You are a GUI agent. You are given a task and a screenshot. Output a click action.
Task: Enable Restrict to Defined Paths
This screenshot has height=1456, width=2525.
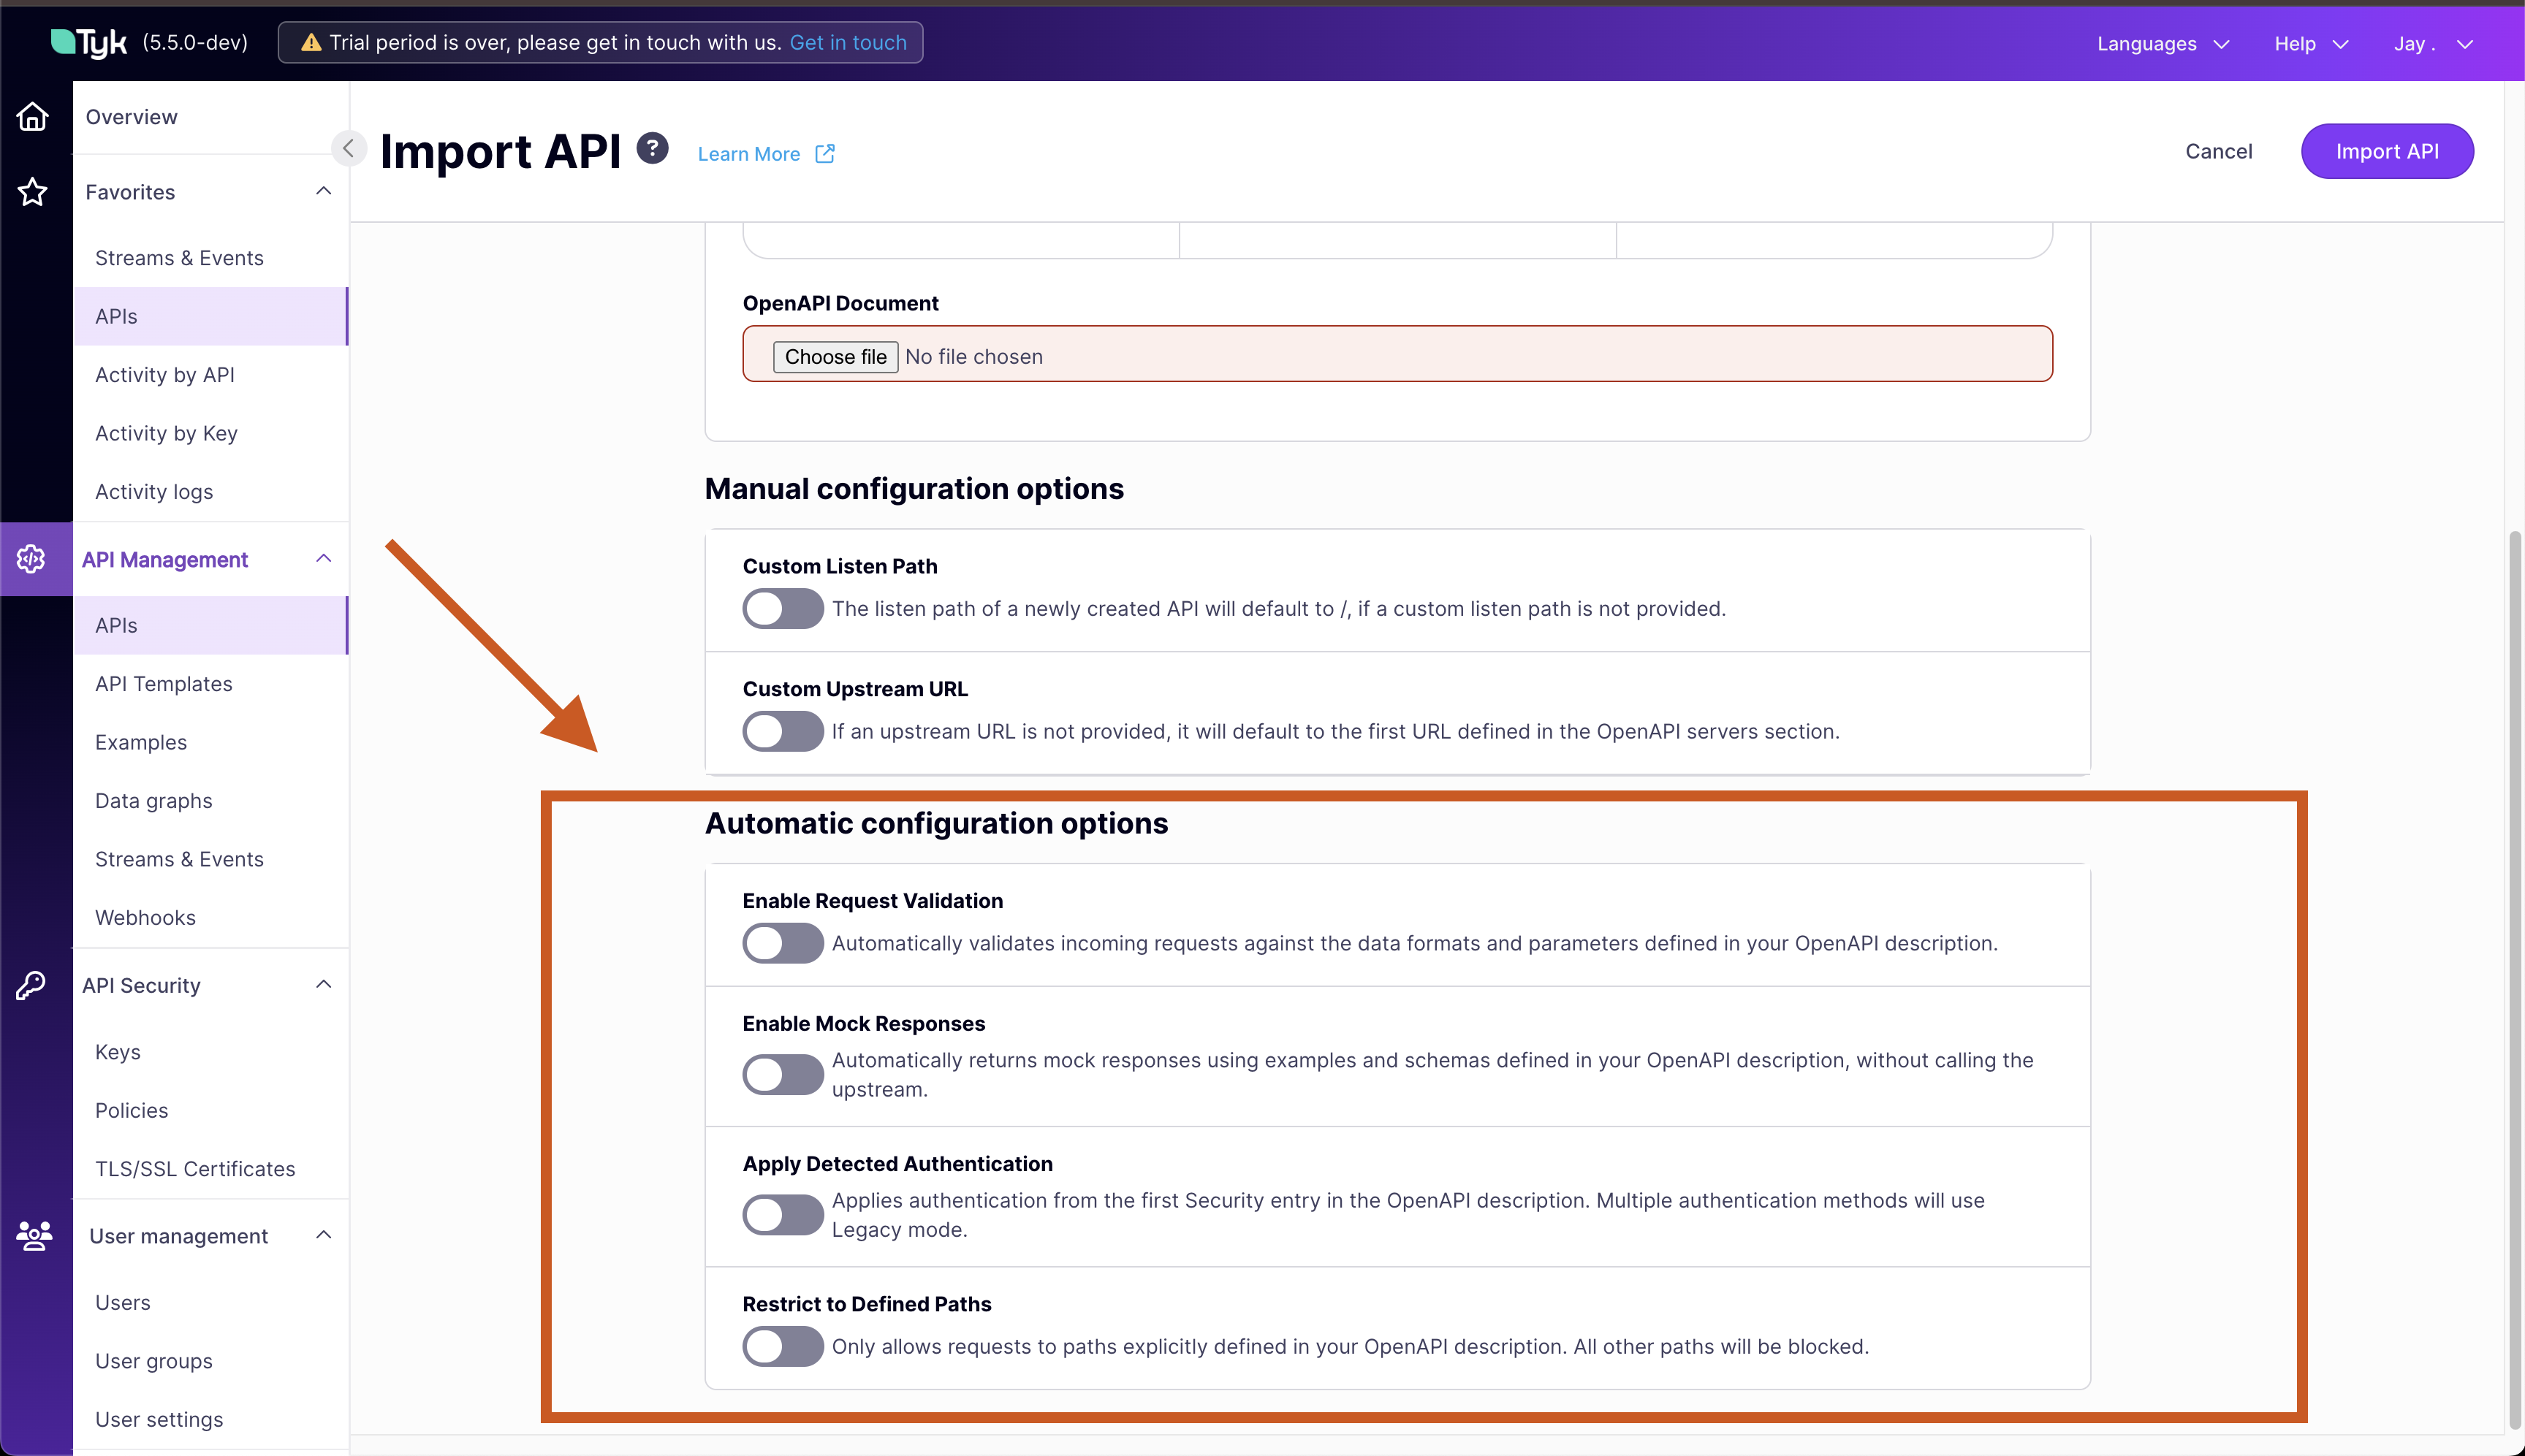[x=782, y=1346]
